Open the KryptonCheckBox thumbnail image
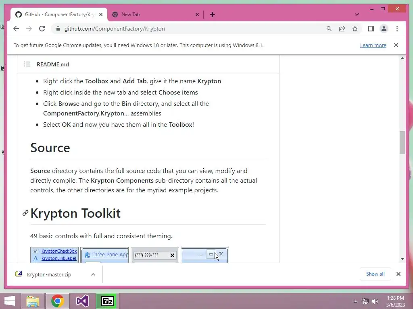The width and height of the screenshot is (413, 309). tap(54, 255)
